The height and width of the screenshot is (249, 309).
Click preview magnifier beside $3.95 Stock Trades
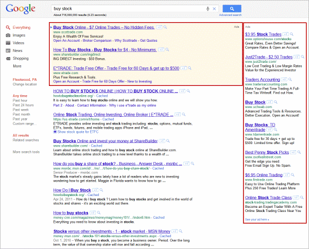pos(291,34)
